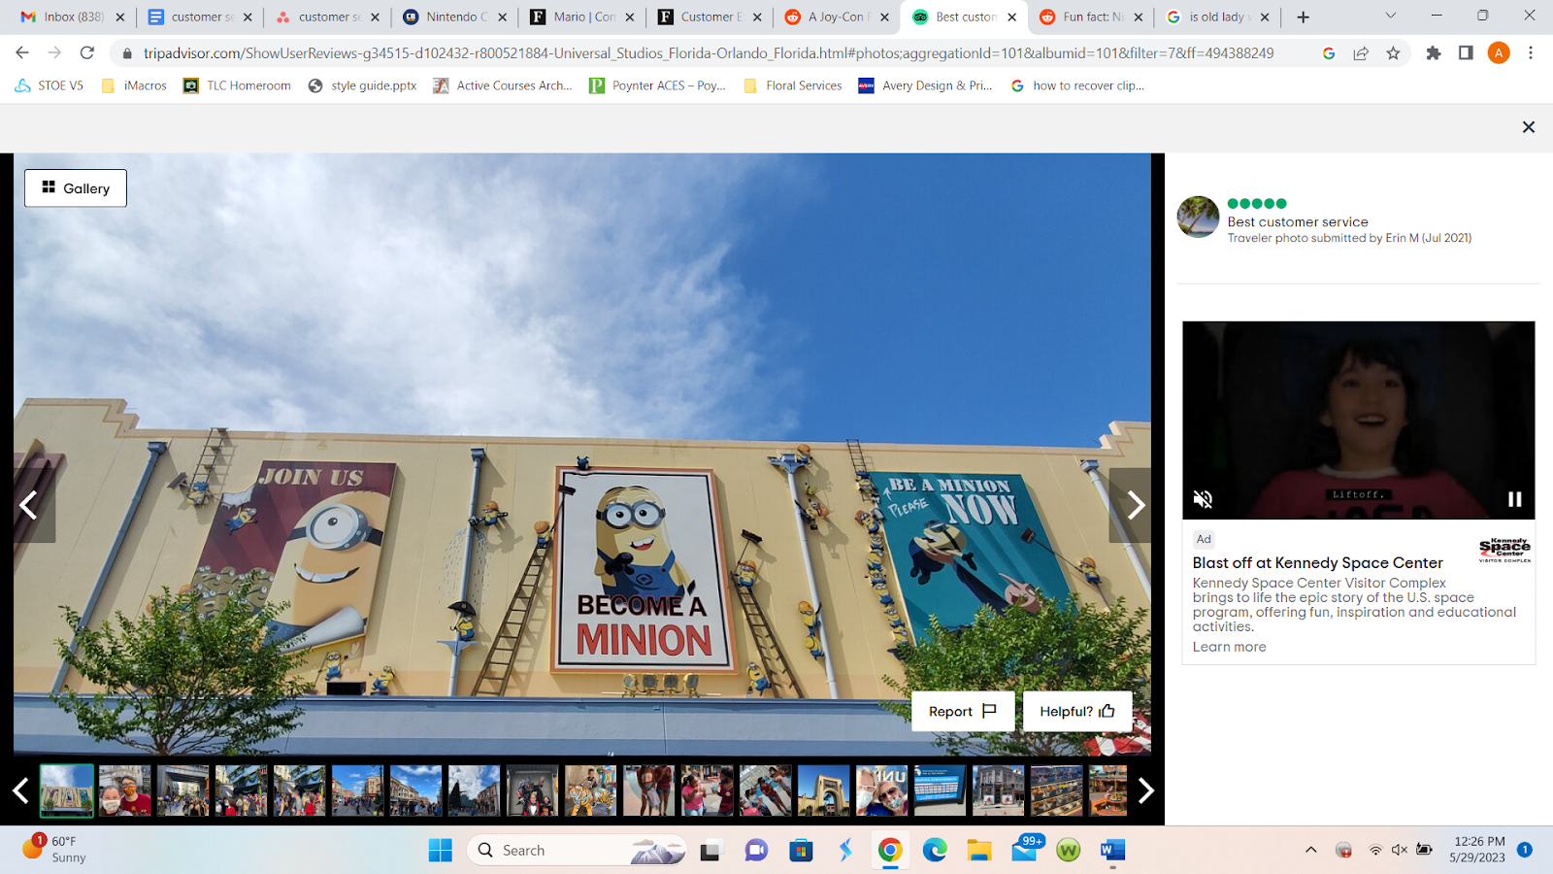Switch to the Fun fact: Ni tab
The image size is (1553, 874).
pyautogui.click(x=1093, y=17)
